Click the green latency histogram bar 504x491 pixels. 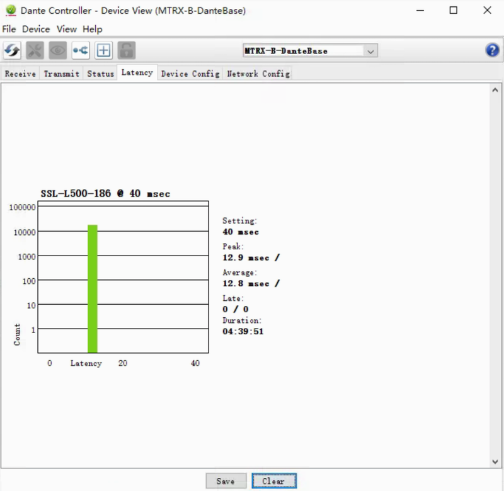(x=93, y=289)
